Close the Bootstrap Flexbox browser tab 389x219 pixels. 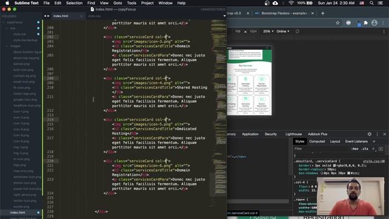[x=312, y=13]
